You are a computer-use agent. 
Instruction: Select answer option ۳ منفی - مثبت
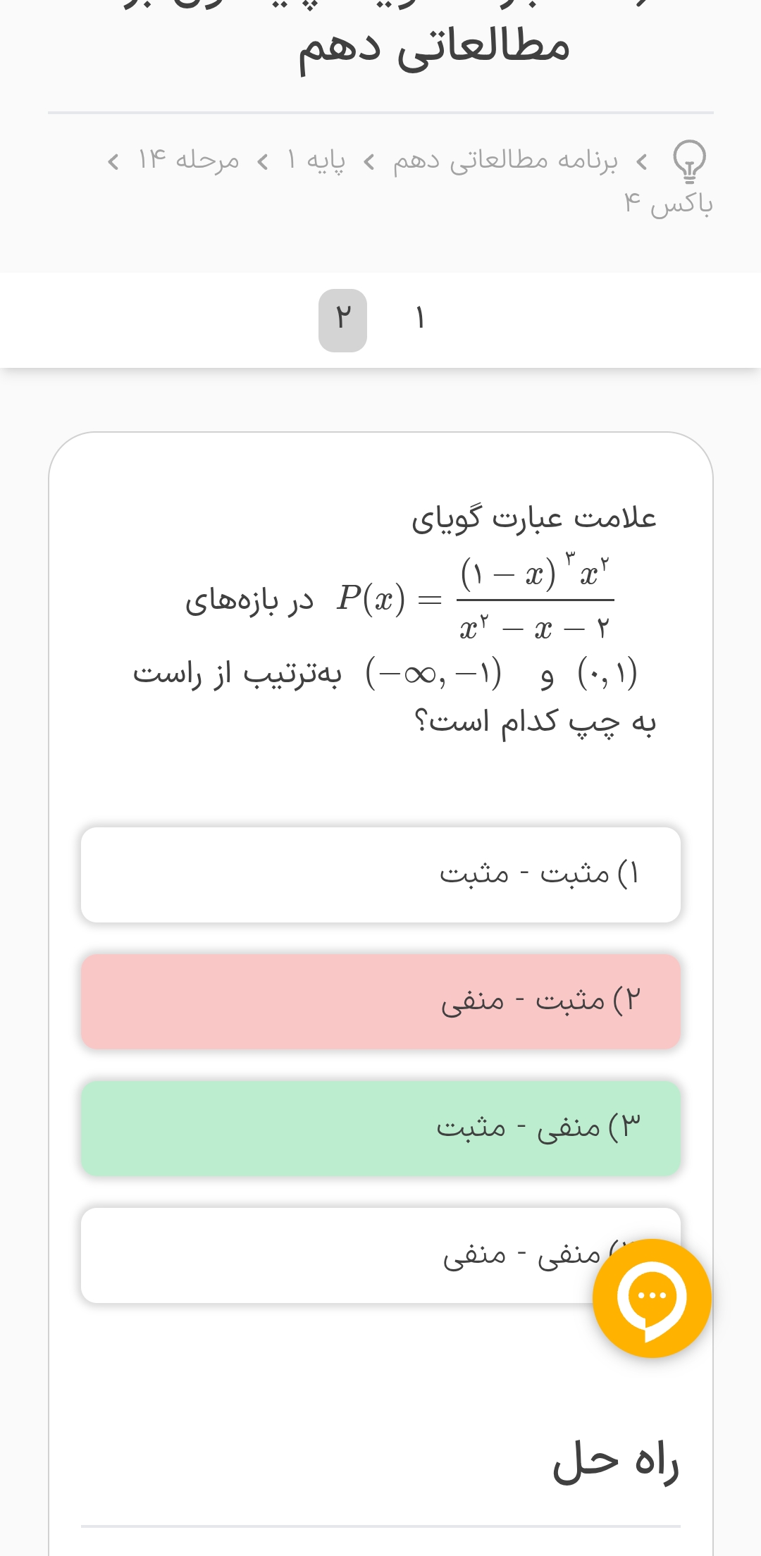coord(380,1128)
